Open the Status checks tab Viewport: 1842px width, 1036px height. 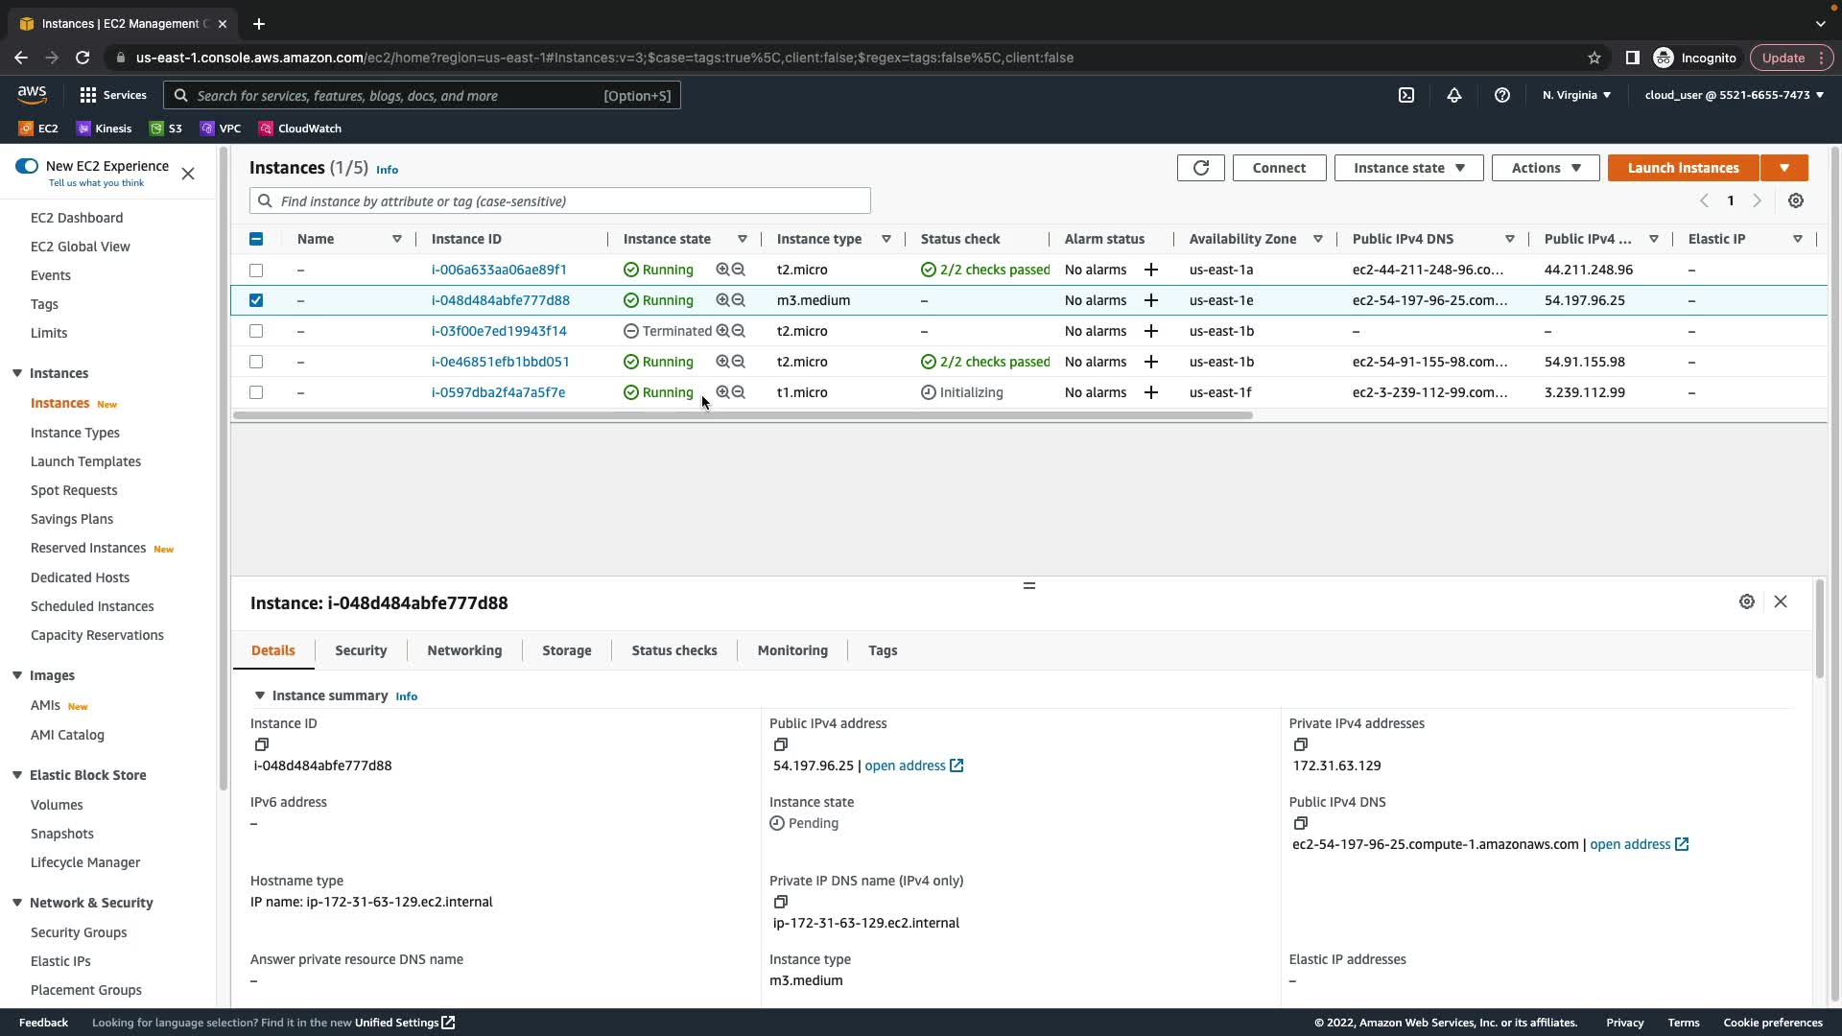click(x=673, y=650)
